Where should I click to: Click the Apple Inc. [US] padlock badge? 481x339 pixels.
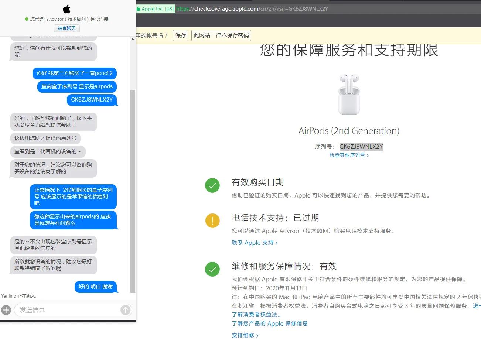pos(155,8)
